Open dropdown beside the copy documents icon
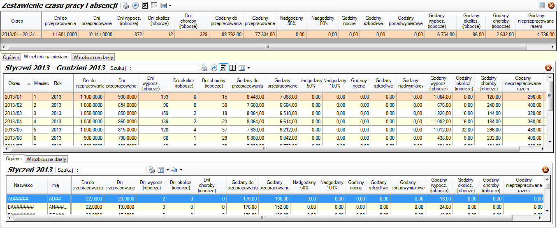The height and width of the screenshot is (228, 557). pos(181,170)
